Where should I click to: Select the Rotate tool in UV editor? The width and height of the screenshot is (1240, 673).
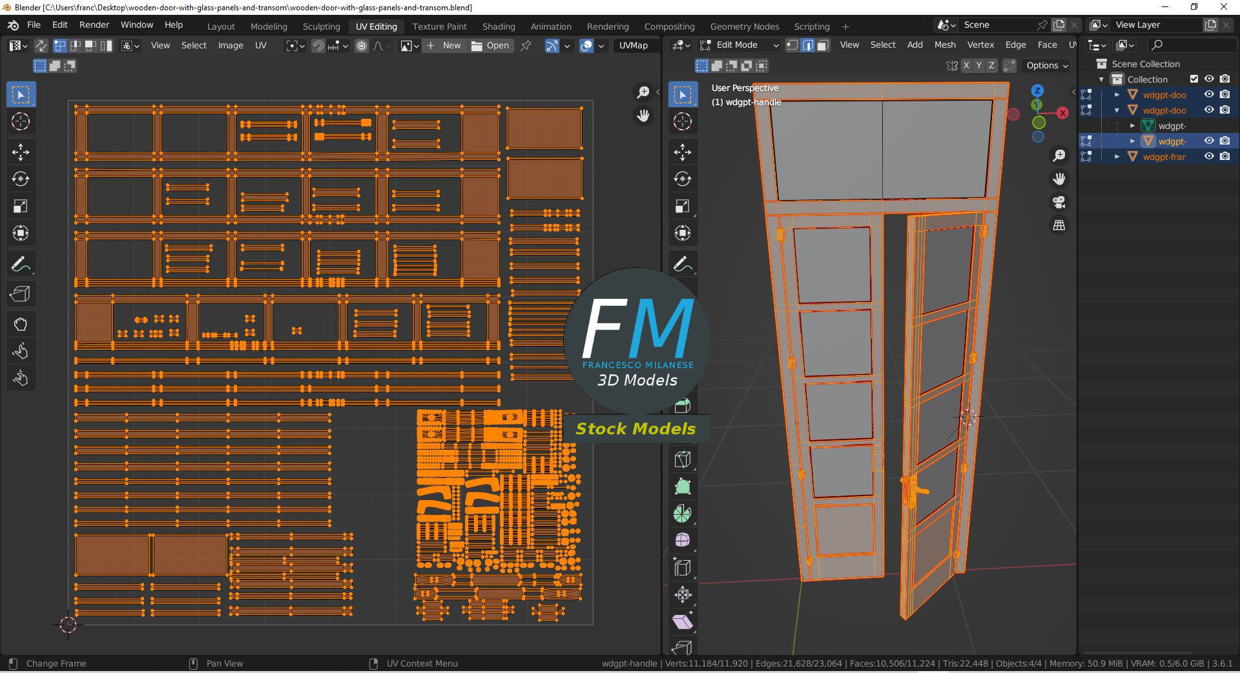click(21, 179)
